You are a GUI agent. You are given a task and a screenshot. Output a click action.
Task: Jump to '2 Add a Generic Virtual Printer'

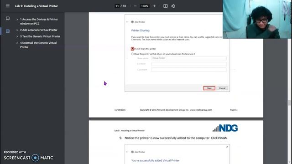point(39,30)
